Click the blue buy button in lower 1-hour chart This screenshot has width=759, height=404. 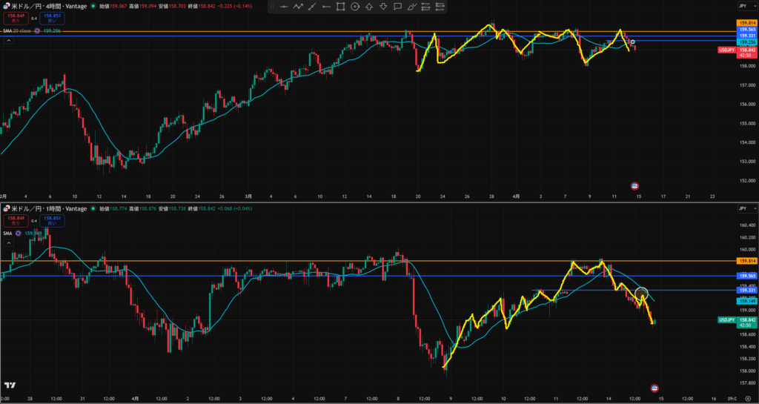pos(53,220)
